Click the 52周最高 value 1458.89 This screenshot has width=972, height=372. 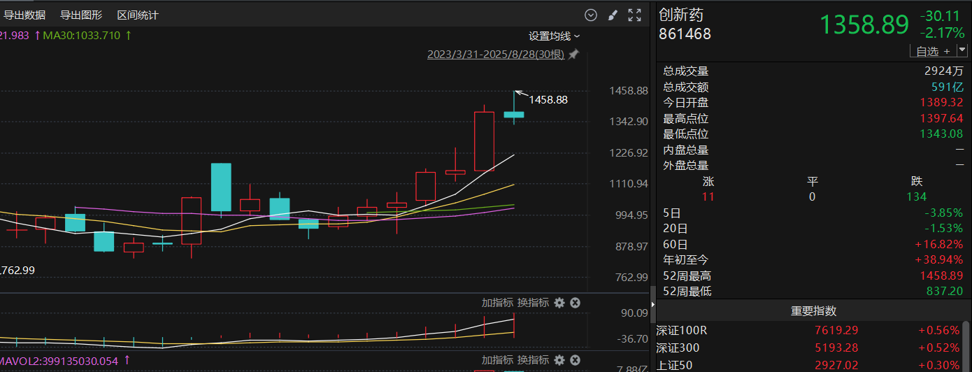(941, 276)
